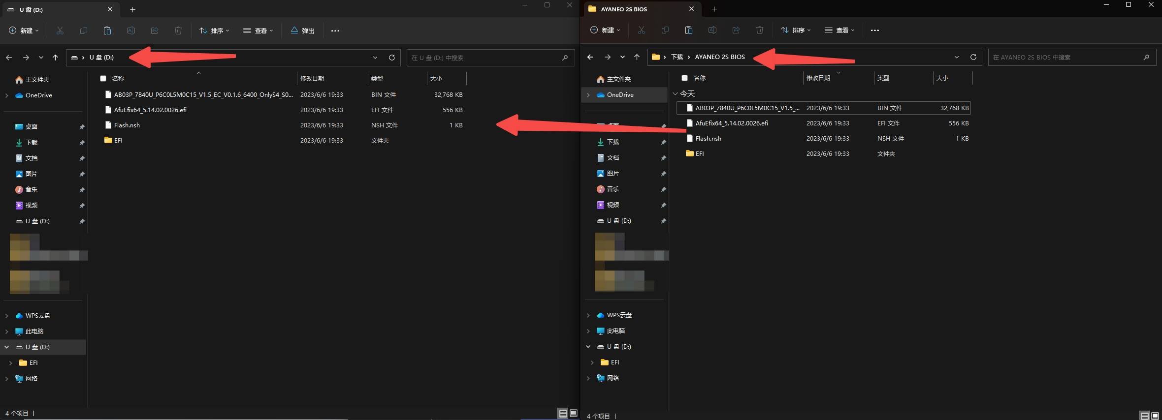Viewport: 1162px width, 420px height.
Task: Go up one level in AYANEO 2S BIOS window
Action: (637, 57)
